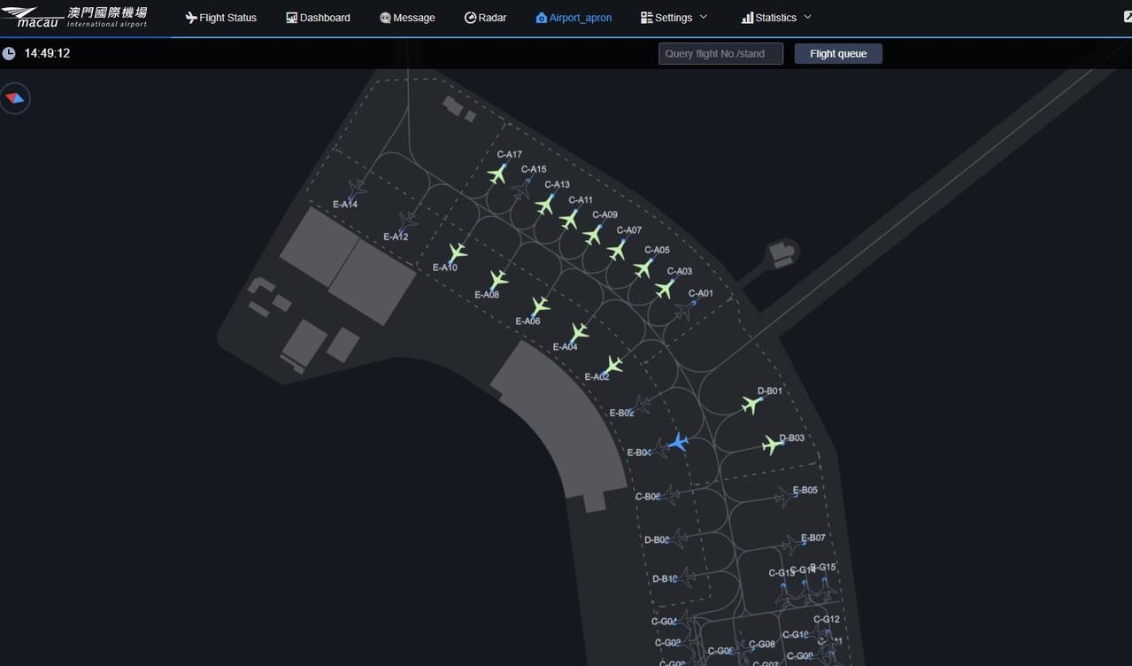Click the compass orientation icon
This screenshot has width=1132, height=666.
click(15, 98)
